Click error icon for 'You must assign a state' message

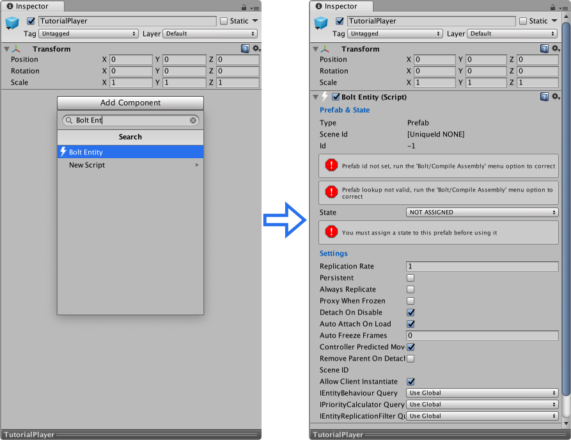[x=331, y=232]
